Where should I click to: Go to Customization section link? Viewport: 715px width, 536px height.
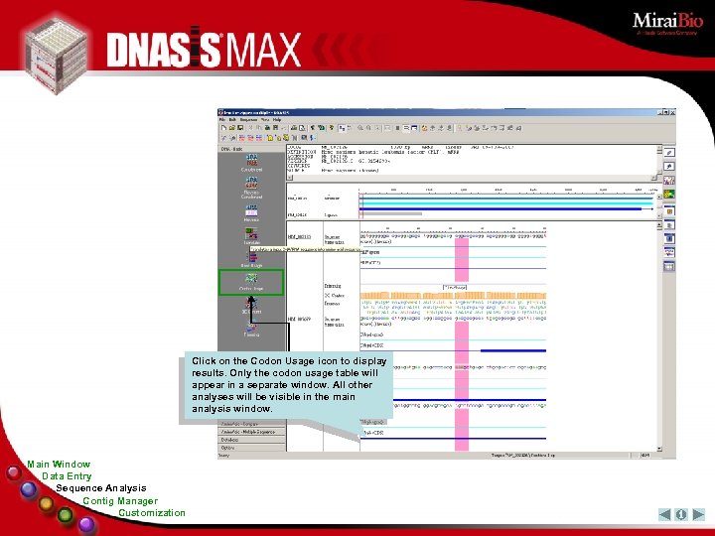tap(152, 513)
